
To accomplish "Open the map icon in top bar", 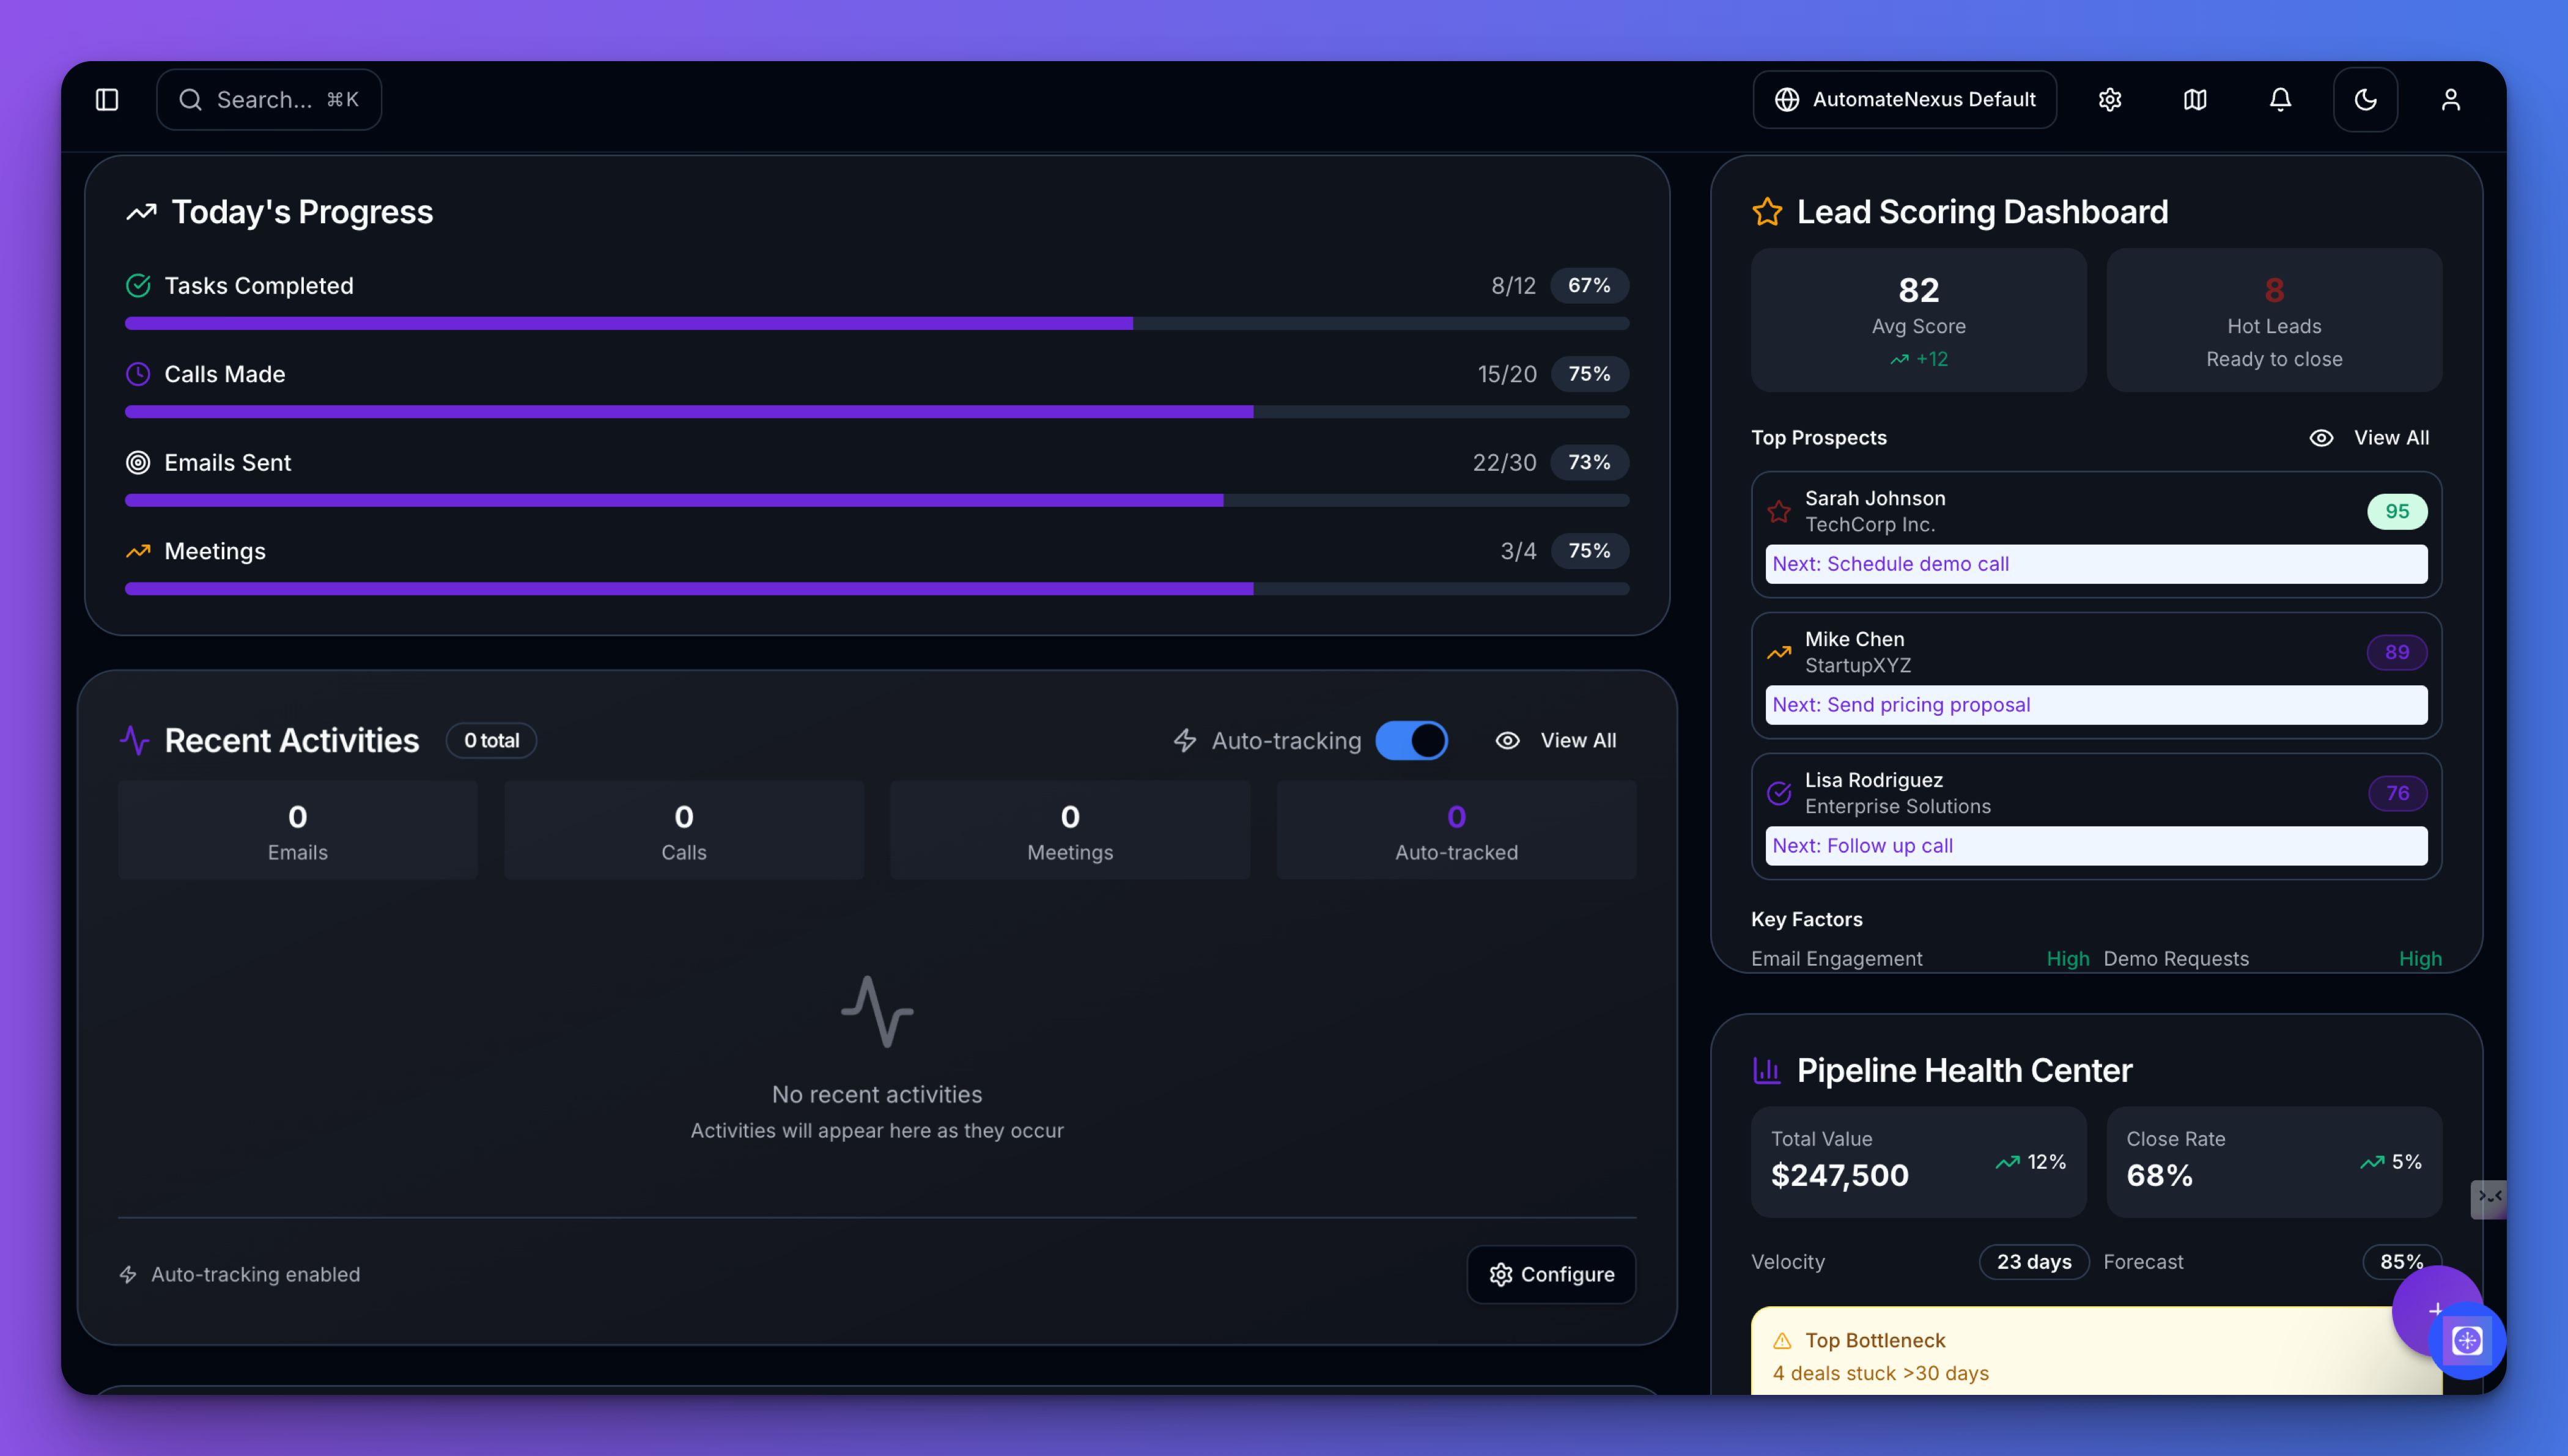I will point(2195,99).
